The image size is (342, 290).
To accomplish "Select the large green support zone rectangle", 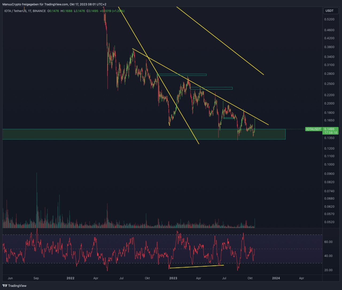I will [144, 134].
